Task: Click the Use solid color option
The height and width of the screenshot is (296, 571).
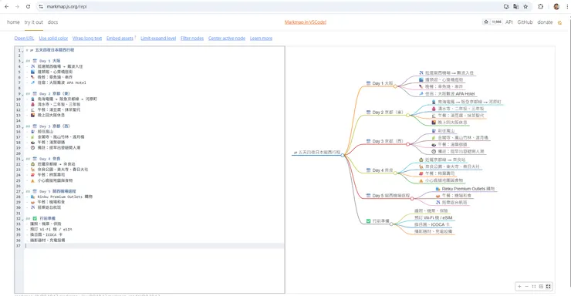Action: [x=53, y=39]
